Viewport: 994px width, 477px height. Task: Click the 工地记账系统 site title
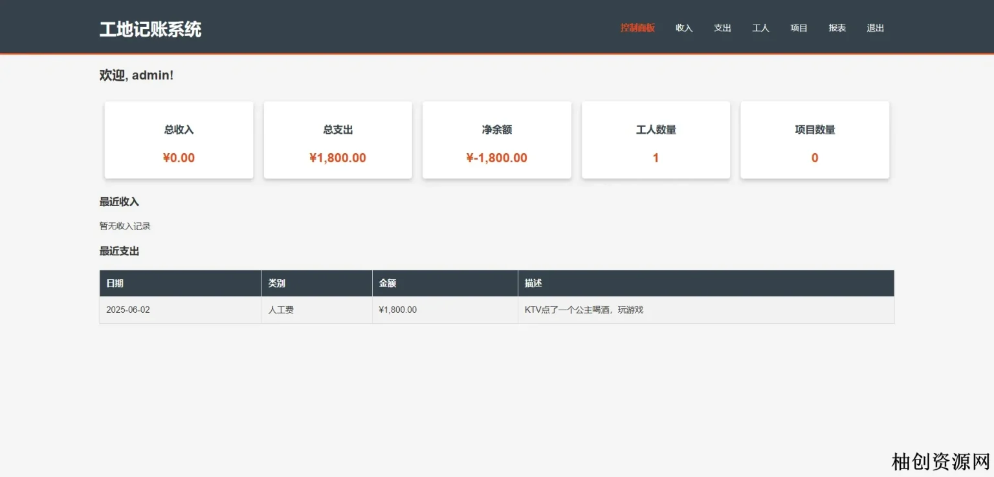150,29
